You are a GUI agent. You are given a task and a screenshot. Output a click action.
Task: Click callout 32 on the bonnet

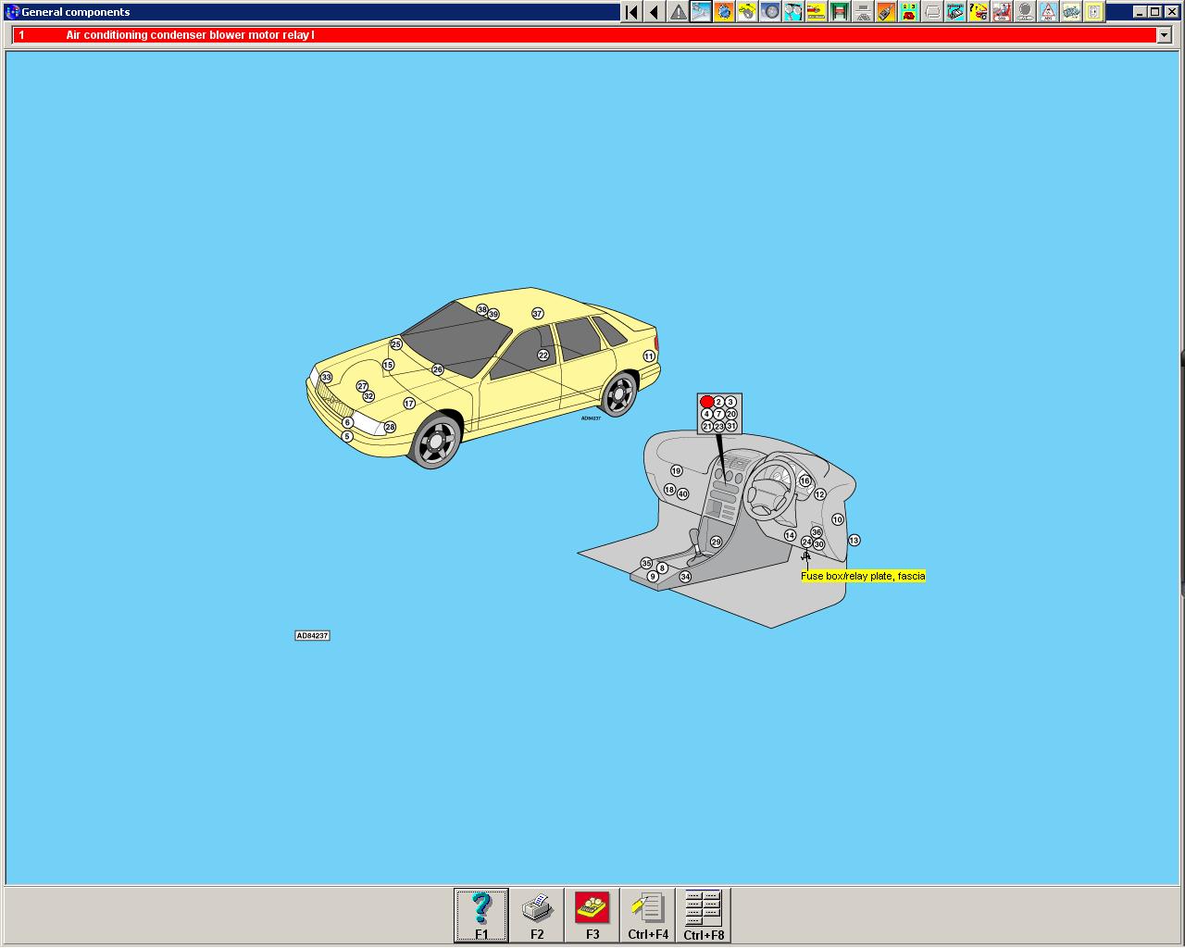(x=368, y=396)
